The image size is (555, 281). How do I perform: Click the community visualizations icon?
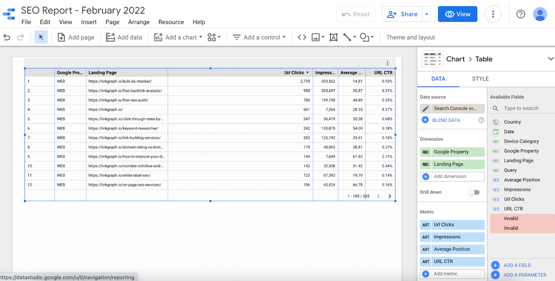pos(212,37)
